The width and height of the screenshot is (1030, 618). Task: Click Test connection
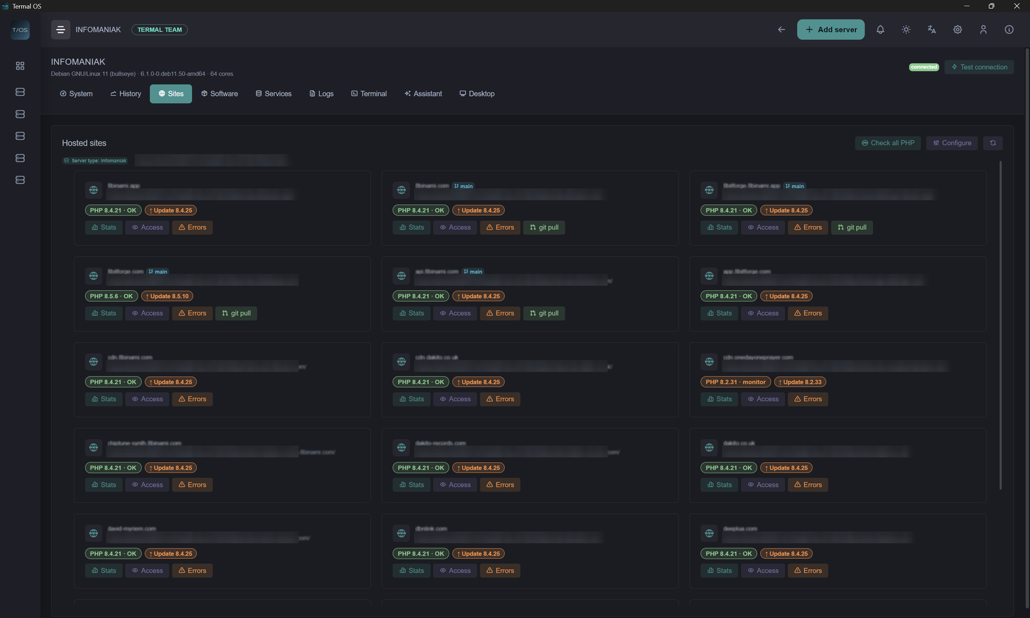(x=979, y=67)
